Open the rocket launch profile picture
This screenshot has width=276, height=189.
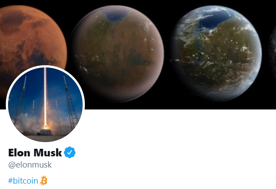tap(46, 105)
